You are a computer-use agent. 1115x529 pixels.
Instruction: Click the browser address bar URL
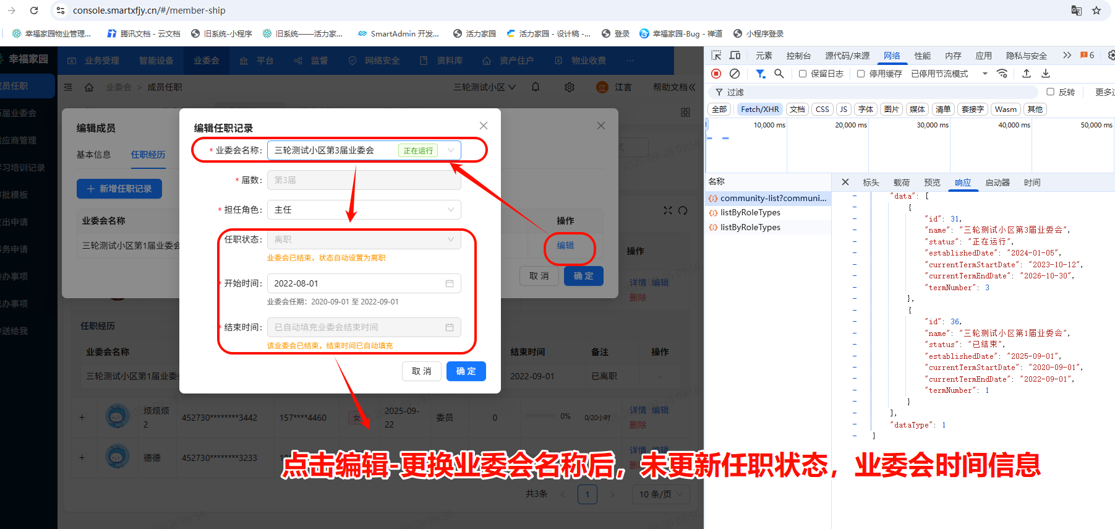pyautogui.click(x=149, y=11)
